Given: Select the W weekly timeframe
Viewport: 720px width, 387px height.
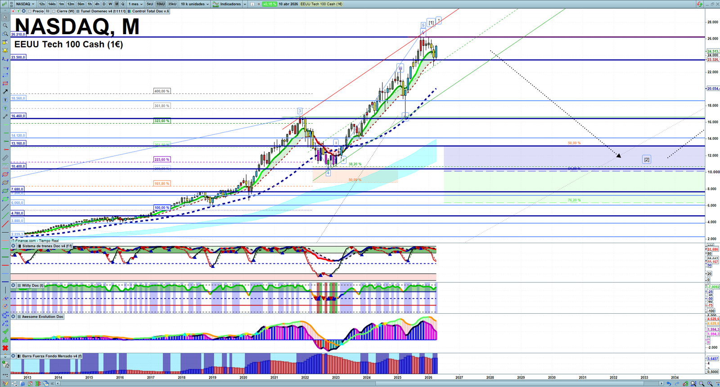Looking at the screenshot, I should (110, 4).
